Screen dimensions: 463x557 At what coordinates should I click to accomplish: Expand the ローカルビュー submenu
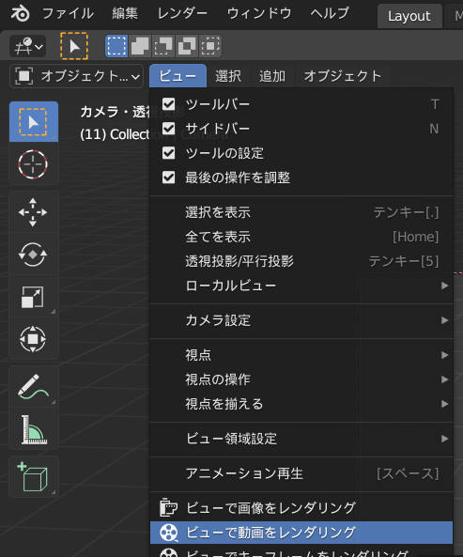(x=301, y=286)
